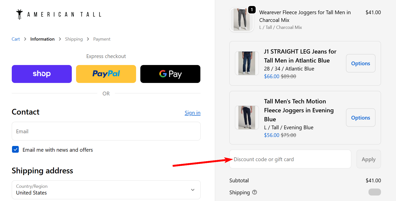Select the Information breadcrumb step
Viewport: 396px width, 201px height.
42,39
